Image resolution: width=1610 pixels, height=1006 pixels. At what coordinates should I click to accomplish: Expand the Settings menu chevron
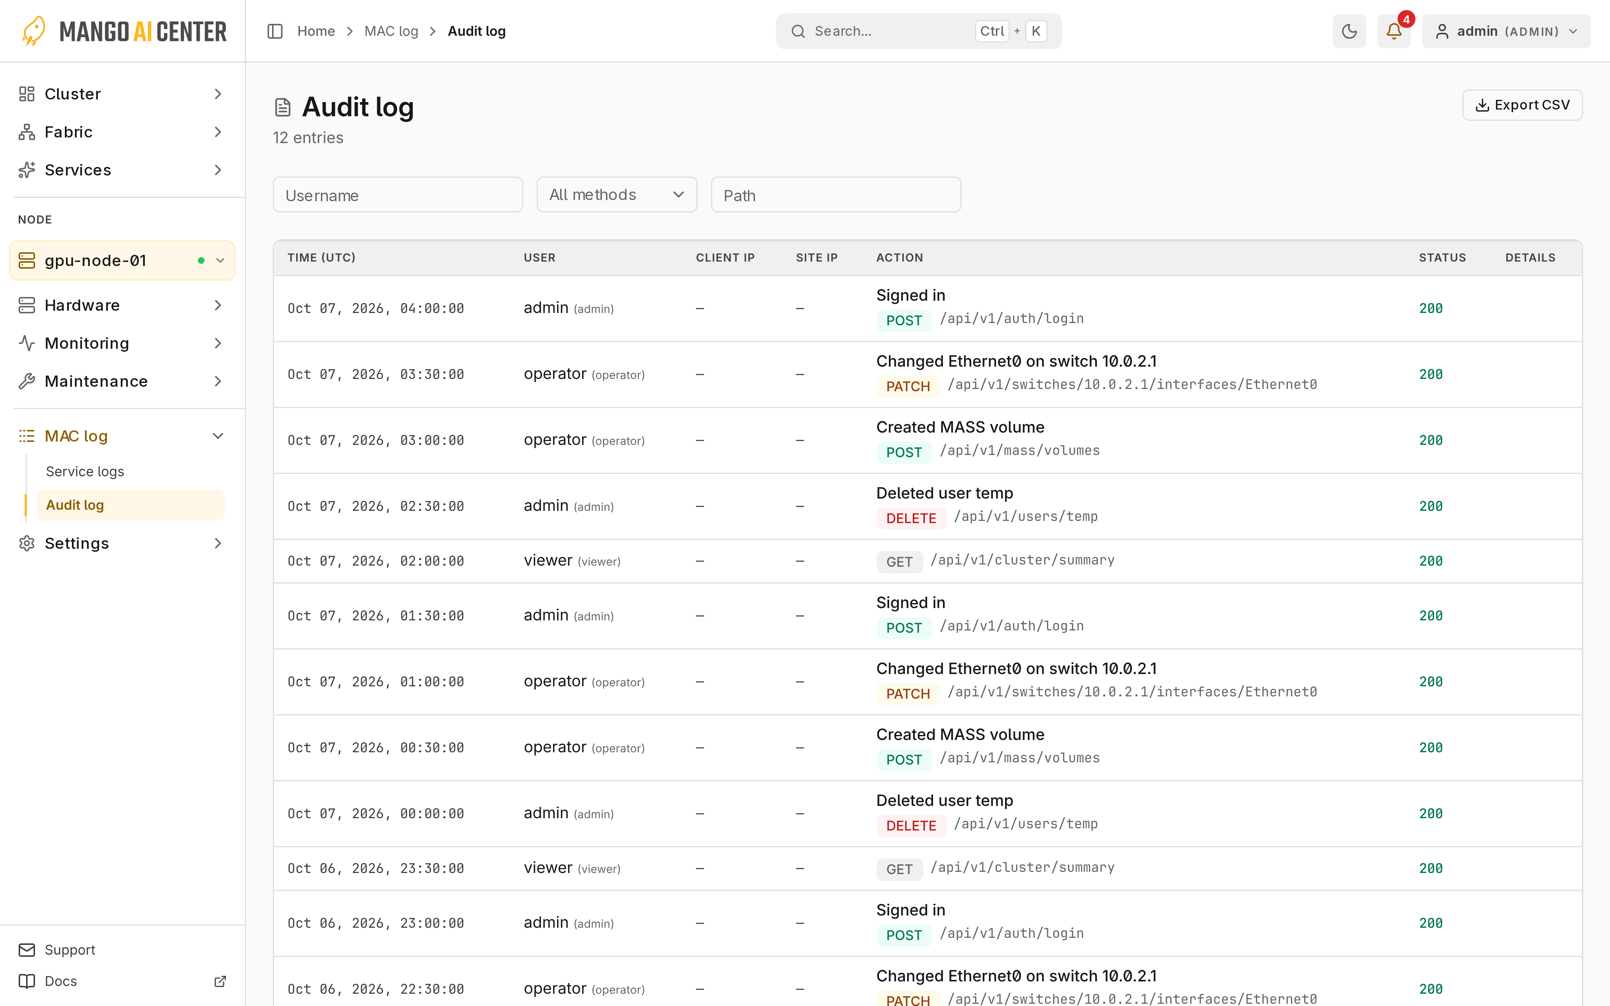coord(218,543)
